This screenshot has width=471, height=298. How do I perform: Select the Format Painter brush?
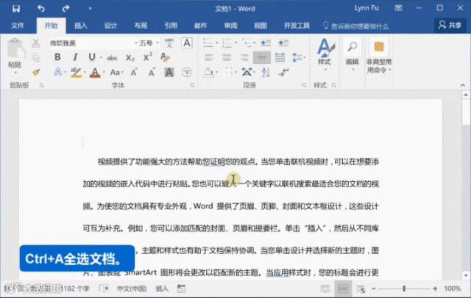coord(35,72)
